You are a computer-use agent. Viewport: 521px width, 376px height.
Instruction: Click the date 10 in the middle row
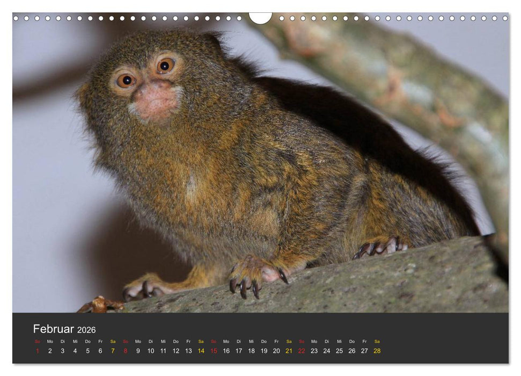click(150, 350)
